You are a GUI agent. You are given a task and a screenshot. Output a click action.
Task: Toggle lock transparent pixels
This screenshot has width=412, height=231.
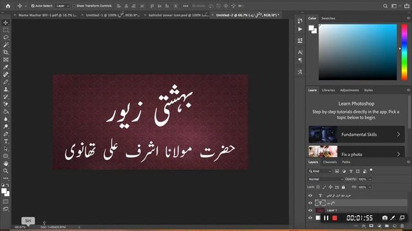coord(318,187)
